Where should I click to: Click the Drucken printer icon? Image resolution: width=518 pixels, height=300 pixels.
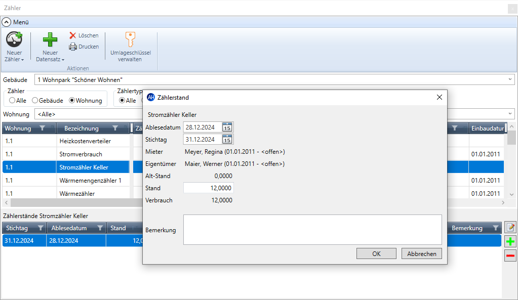coord(73,47)
